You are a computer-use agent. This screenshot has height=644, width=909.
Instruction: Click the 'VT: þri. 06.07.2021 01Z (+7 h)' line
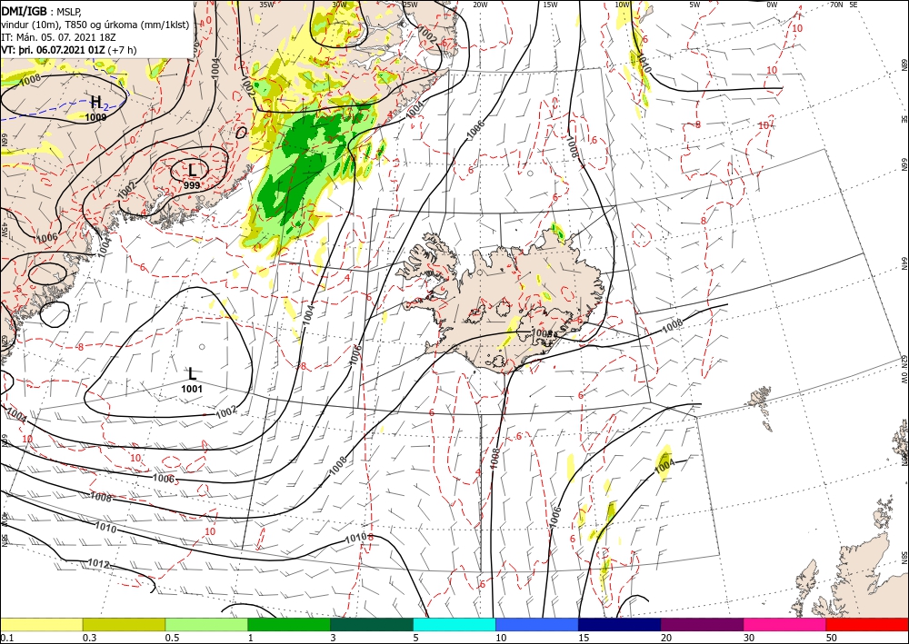69,50
